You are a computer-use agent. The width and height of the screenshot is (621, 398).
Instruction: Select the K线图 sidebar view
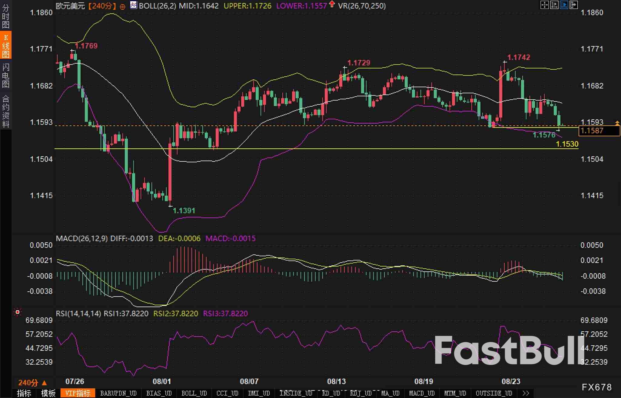coord(6,45)
